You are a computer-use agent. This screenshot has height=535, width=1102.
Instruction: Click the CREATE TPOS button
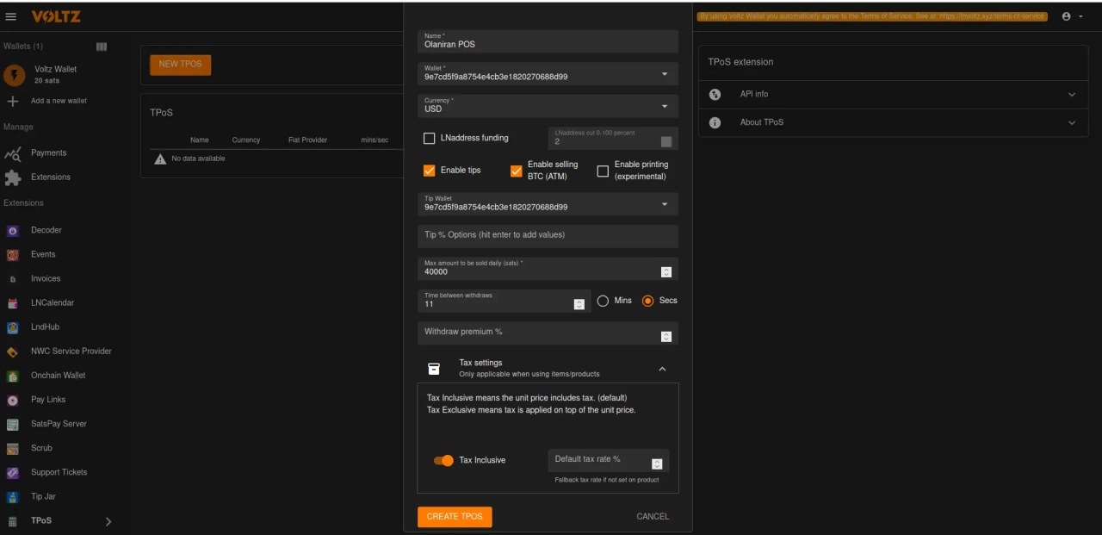coord(455,516)
